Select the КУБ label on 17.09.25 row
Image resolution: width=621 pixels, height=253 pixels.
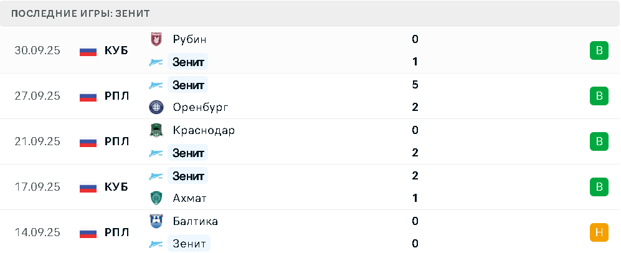(116, 187)
